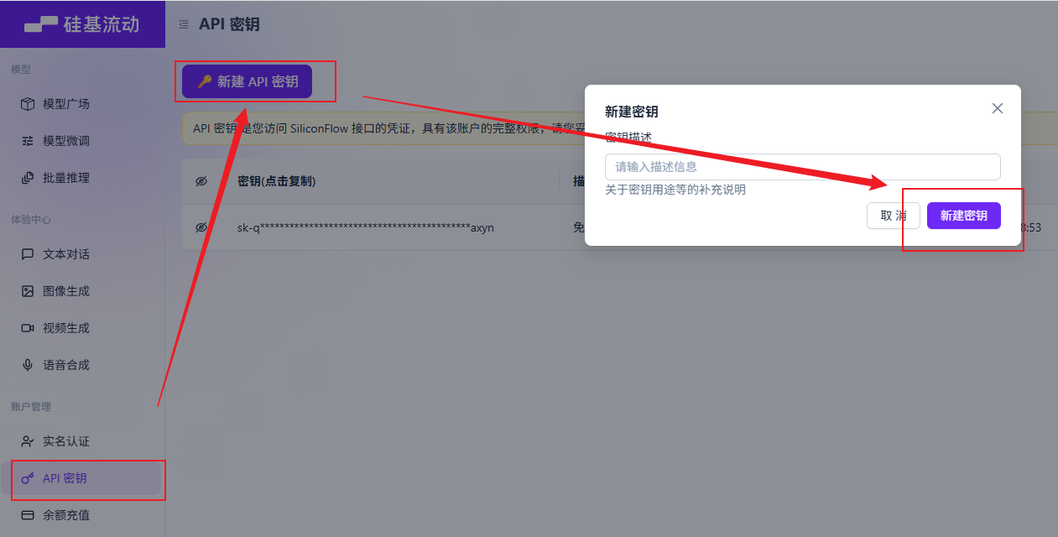Viewport: 1058px width, 537px height.
Task: Confirm with the purple 新建密钥 button
Action: click(x=964, y=216)
